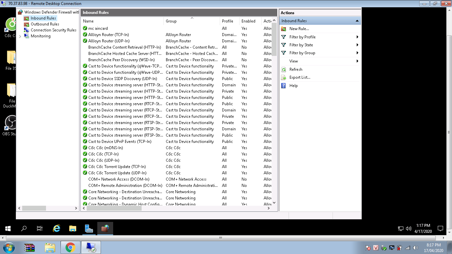Click the Export List icon
Image resolution: width=452 pixels, height=254 pixels.
284,77
